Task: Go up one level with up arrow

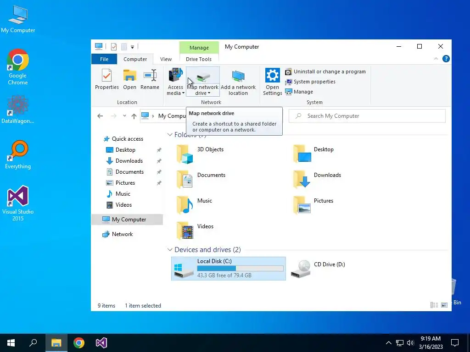Action: (x=134, y=116)
